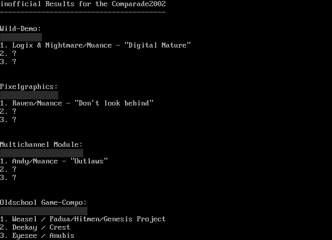Select the "Multichannel Module:" heading
The image size is (332, 240).
[41, 144]
